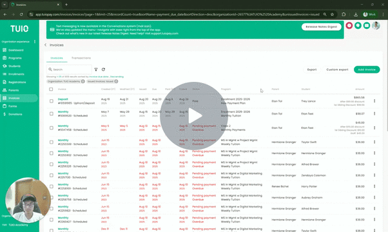Open Dashboard in the sidebar
This screenshot has height=232, width=388.
[16, 50]
